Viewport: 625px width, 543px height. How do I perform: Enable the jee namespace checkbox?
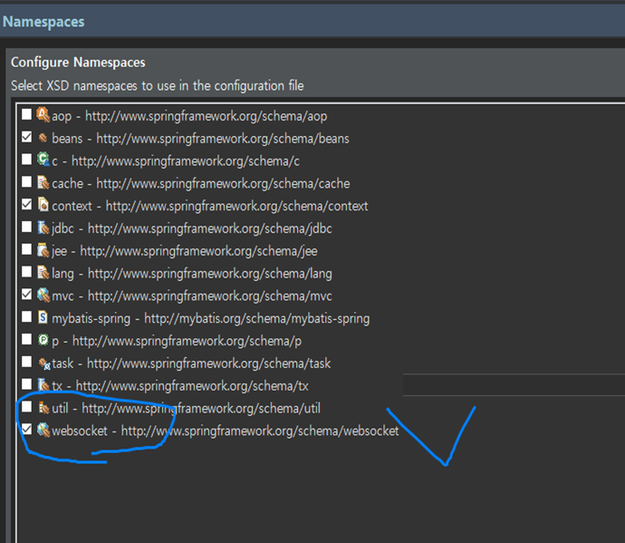coord(26,249)
